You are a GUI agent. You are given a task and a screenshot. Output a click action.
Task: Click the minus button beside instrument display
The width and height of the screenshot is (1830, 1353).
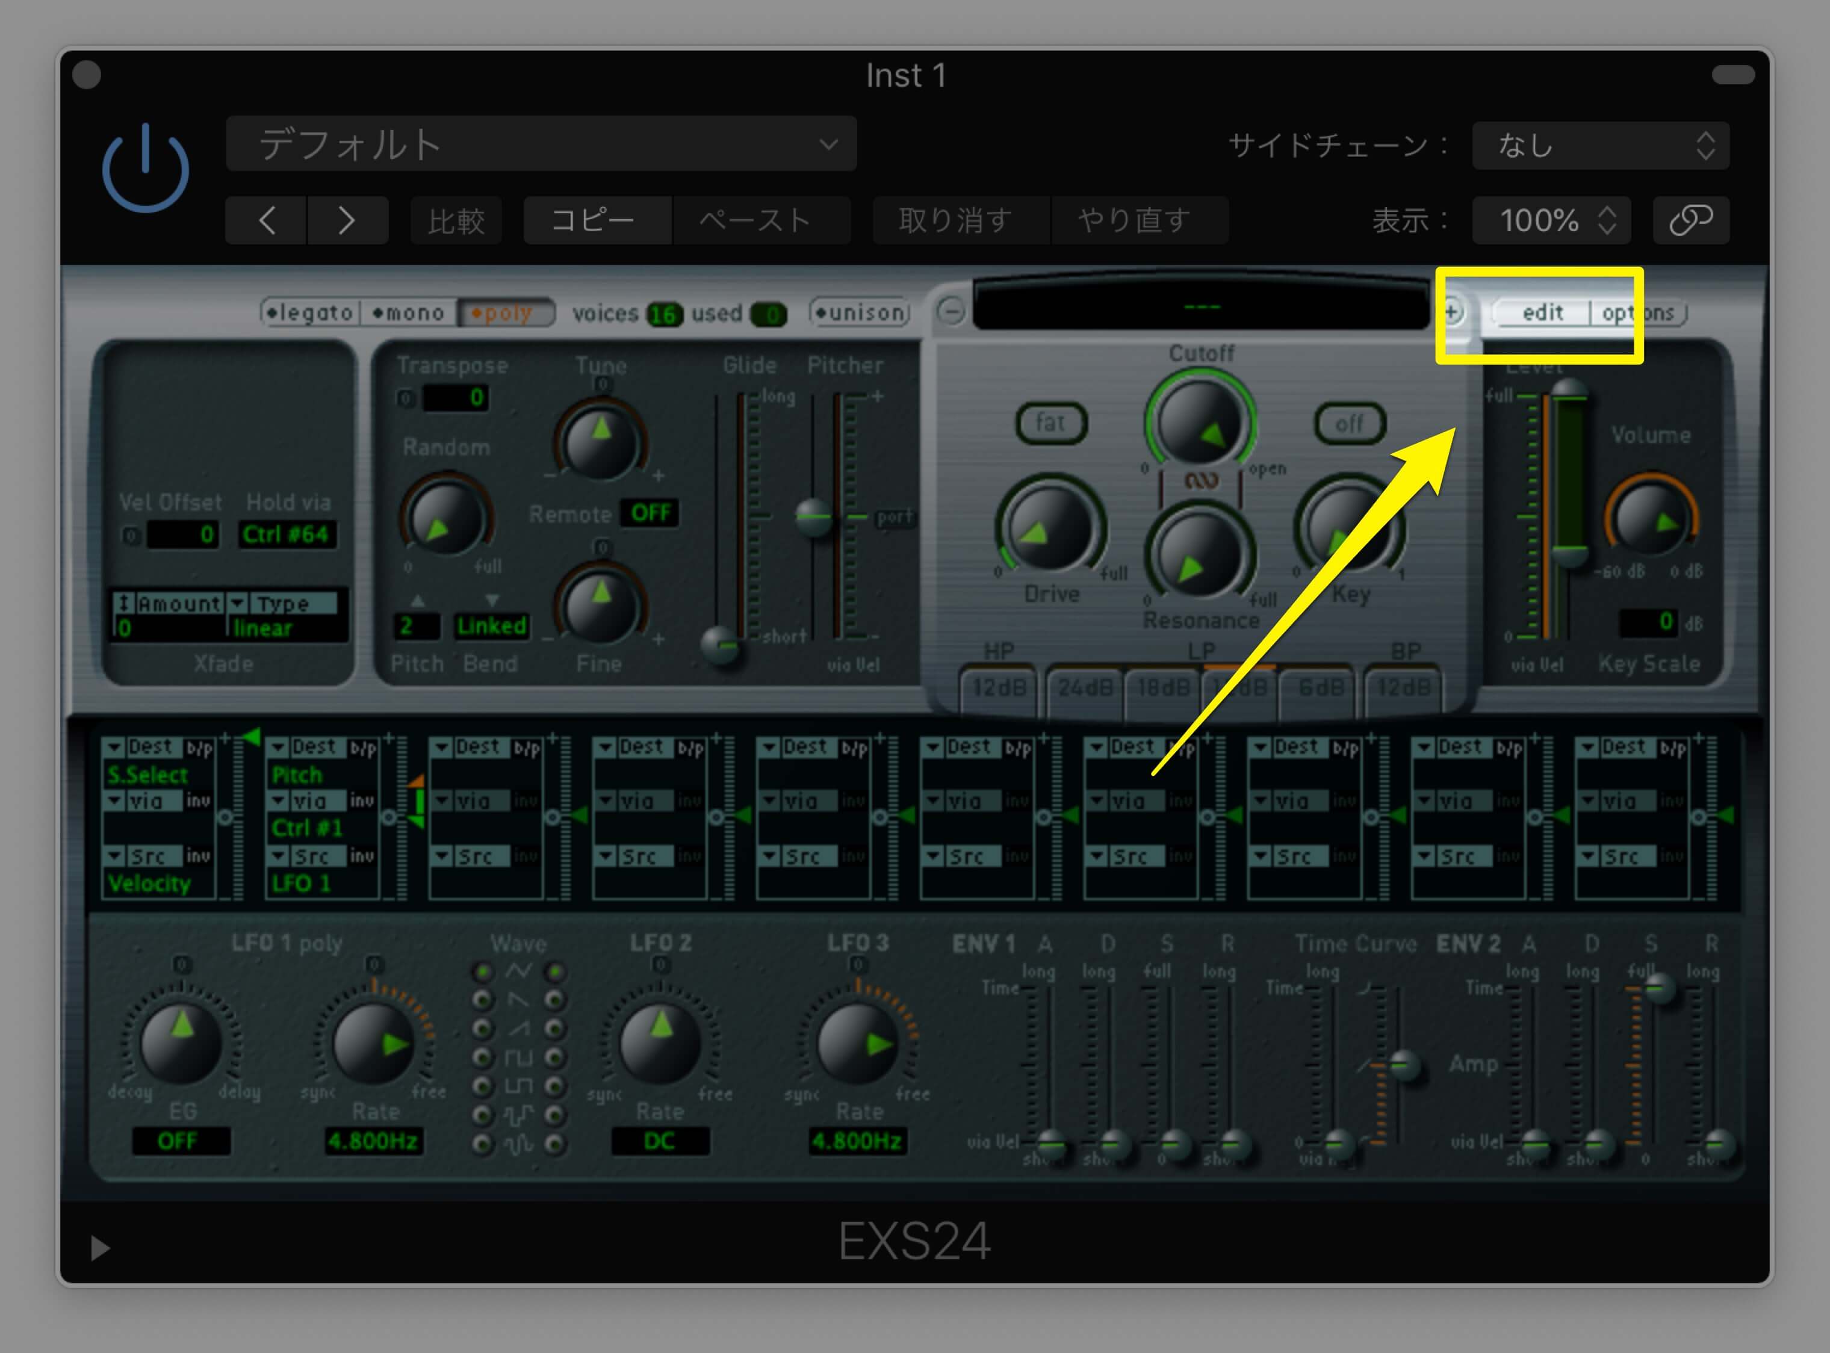(951, 311)
